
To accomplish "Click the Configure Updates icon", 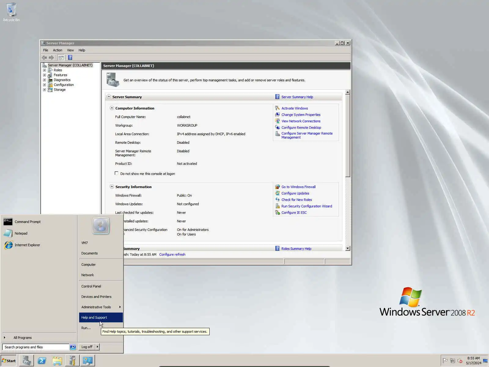I will point(277,193).
